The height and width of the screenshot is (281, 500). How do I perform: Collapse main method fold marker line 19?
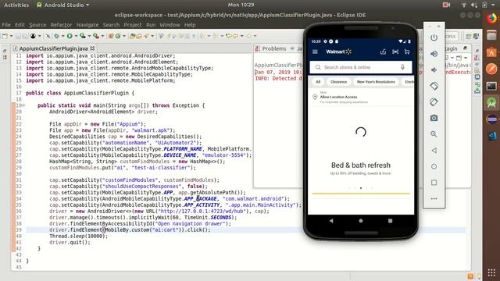click(x=23, y=105)
